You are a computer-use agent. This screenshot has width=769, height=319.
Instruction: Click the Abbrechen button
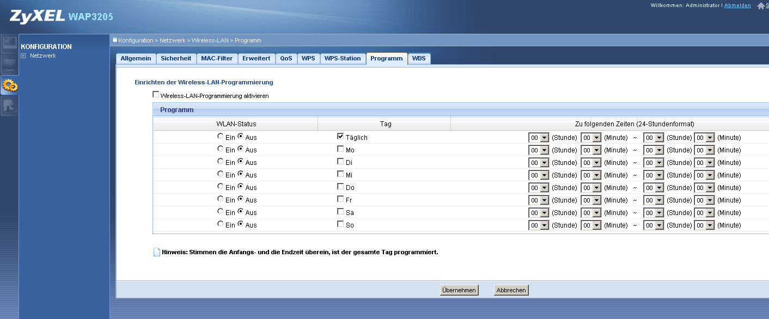(x=511, y=290)
